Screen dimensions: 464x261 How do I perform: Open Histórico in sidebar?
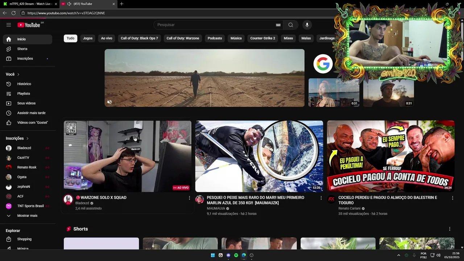point(28,84)
